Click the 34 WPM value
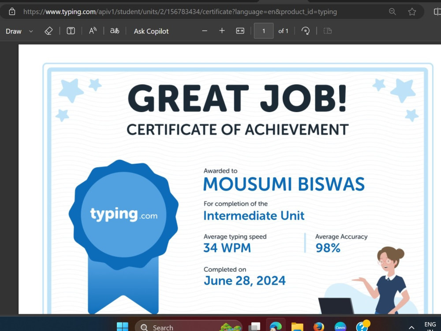 (227, 248)
